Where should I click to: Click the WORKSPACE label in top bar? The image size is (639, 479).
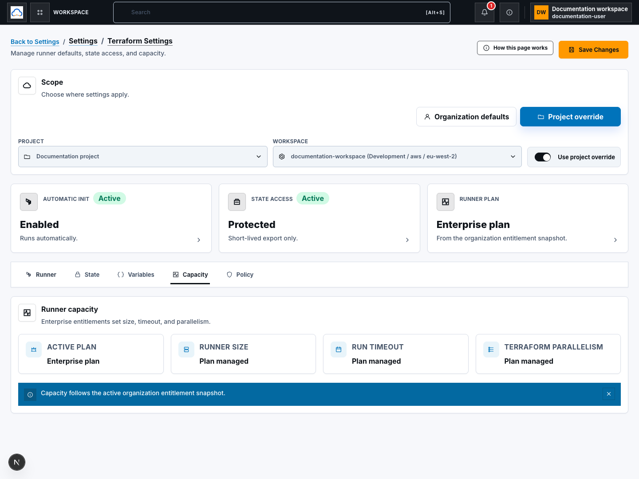click(x=71, y=12)
